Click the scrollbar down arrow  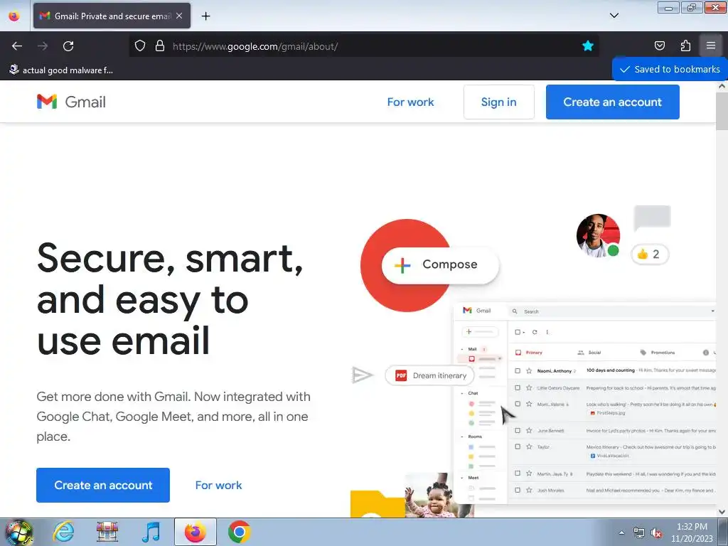click(x=722, y=512)
